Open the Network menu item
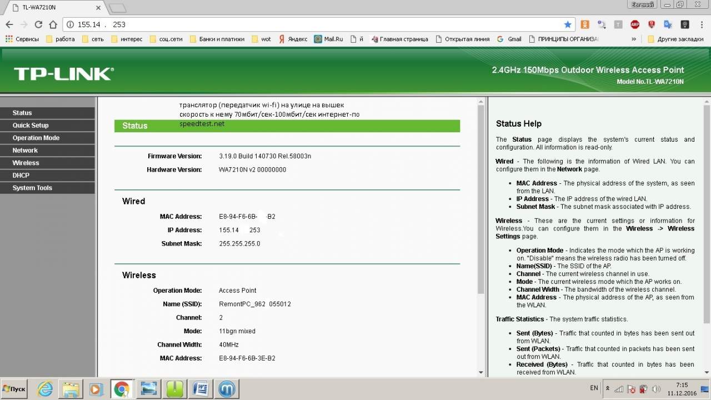This screenshot has height=400, width=711. click(x=47, y=151)
